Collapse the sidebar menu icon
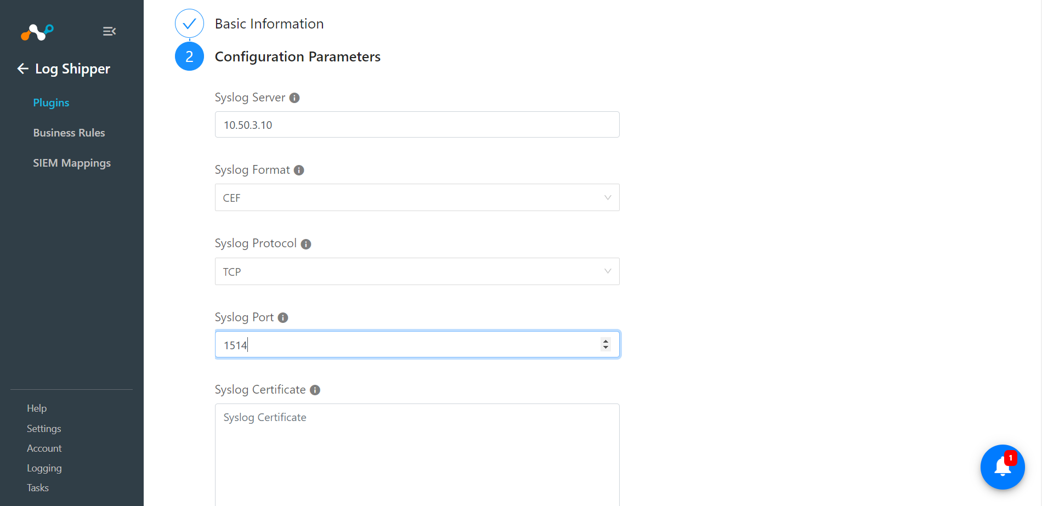The width and height of the screenshot is (1042, 506). (109, 31)
